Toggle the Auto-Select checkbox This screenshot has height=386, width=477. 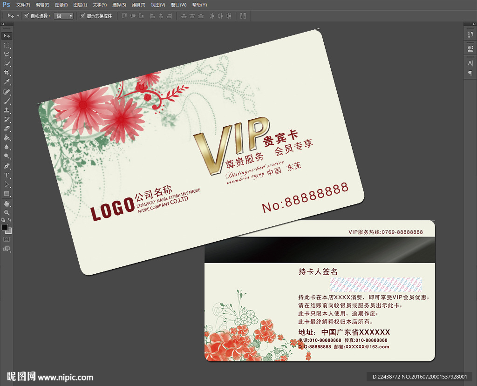click(x=27, y=15)
